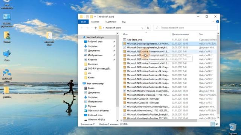The image size is (241, 135).
Task: Open Windows XP (A:) drive
Action: coord(96,120)
